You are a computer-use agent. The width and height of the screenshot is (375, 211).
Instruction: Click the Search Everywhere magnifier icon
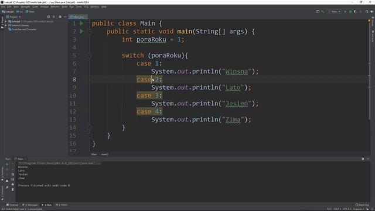tap(367, 12)
